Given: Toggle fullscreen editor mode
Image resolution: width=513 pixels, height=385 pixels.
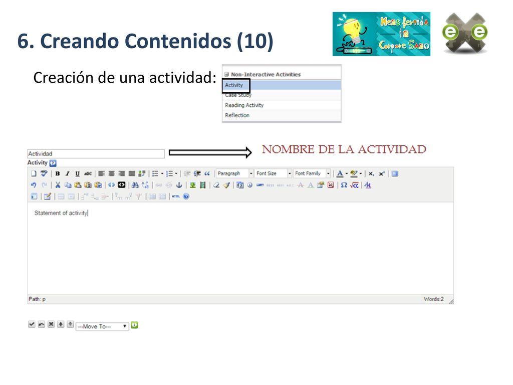Looking at the screenshot, I should [x=395, y=174].
